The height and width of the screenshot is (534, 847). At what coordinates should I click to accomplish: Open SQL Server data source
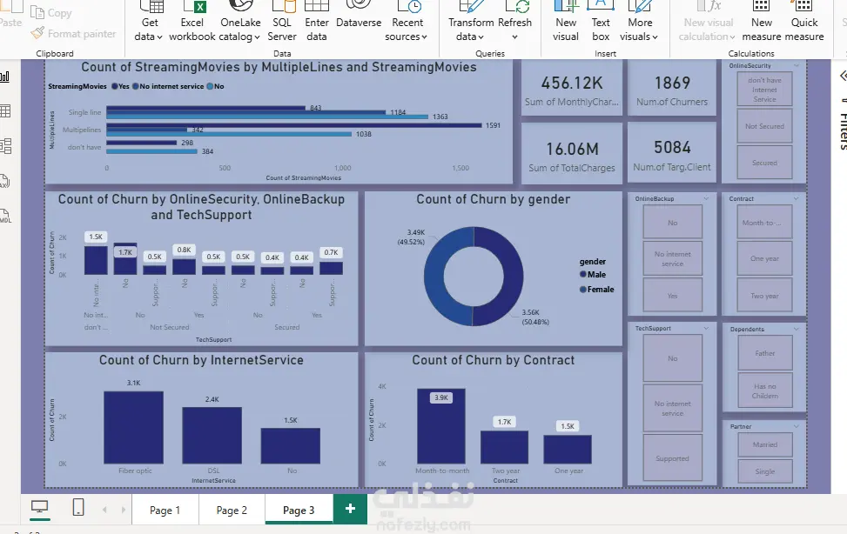pos(282,22)
